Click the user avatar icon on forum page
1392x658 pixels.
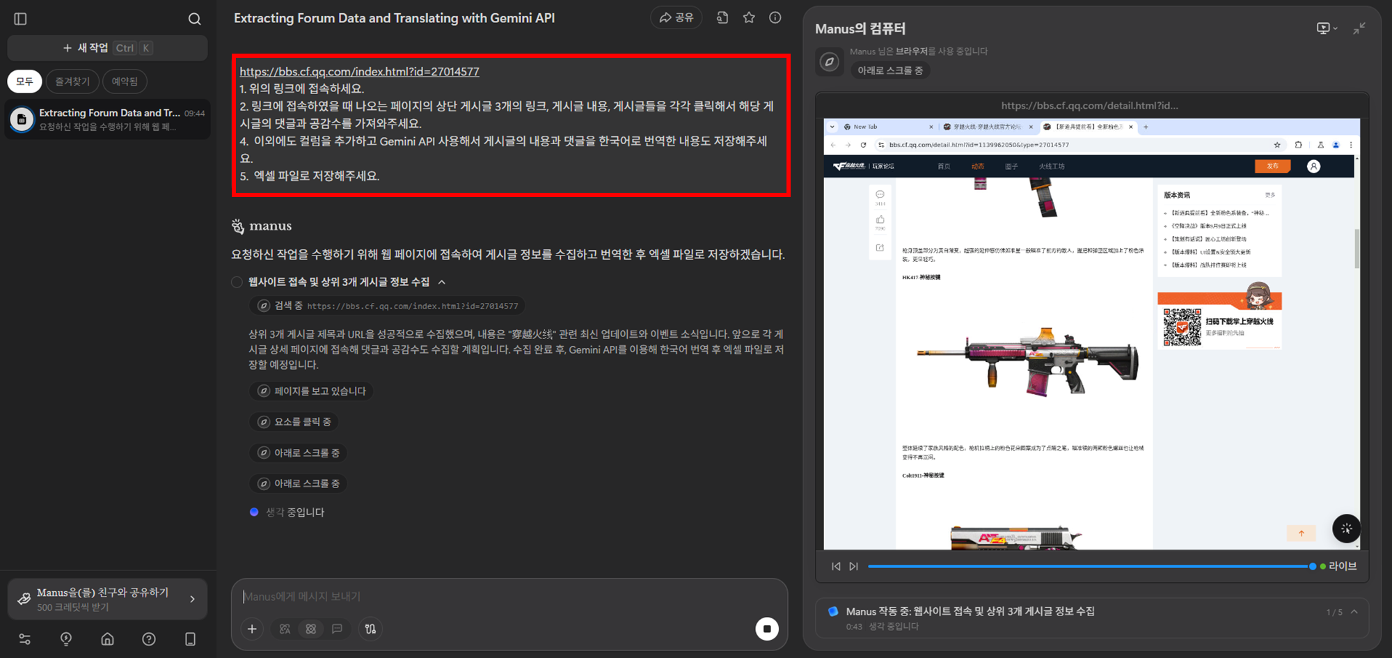[1313, 166]
